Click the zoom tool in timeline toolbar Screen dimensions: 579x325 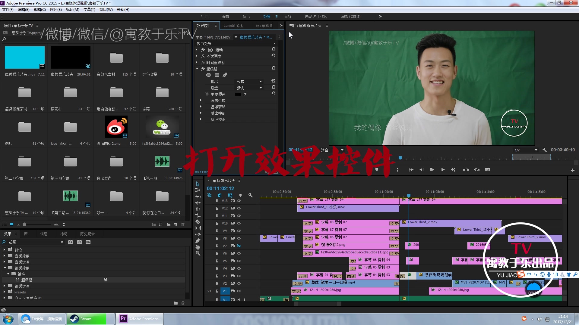tap(198, 253)
